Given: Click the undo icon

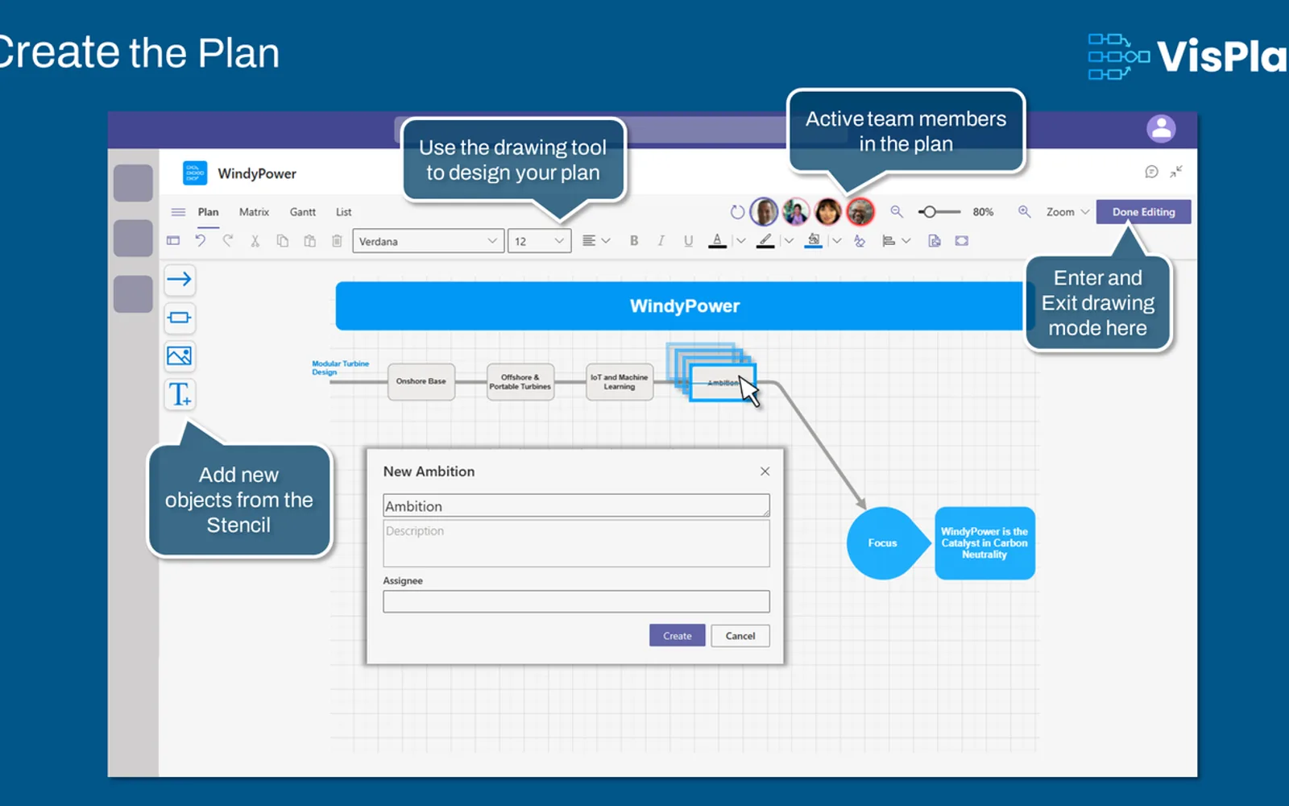Looking at the screenshot, I should pyautogui.click(x=201, y=240).
